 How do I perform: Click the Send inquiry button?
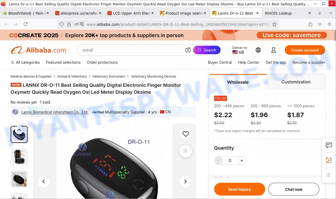pos(239,189)
